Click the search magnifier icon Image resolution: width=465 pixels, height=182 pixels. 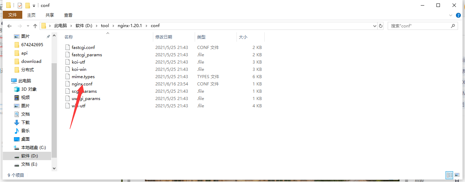pos(453,26)
